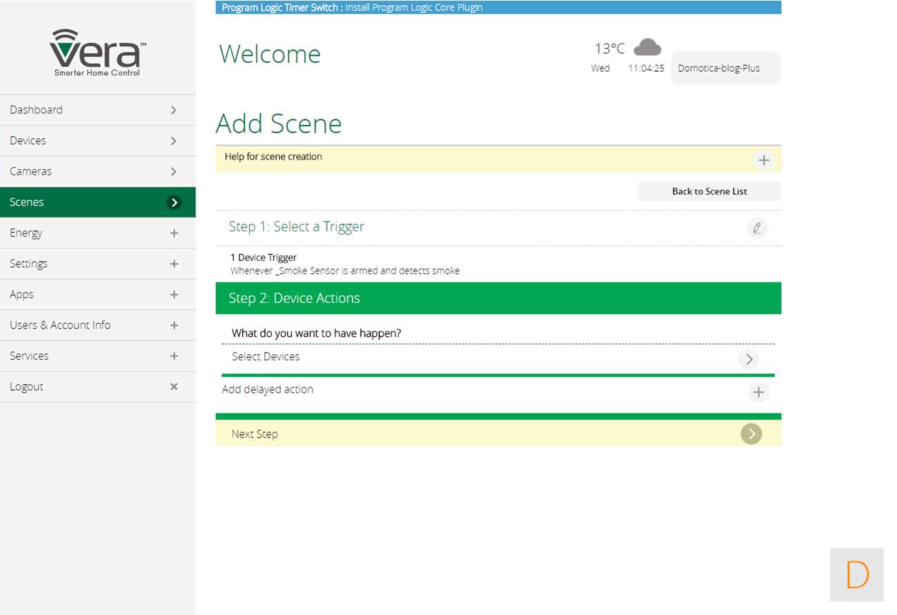Click the cloud weather icon

click(647, 48)
